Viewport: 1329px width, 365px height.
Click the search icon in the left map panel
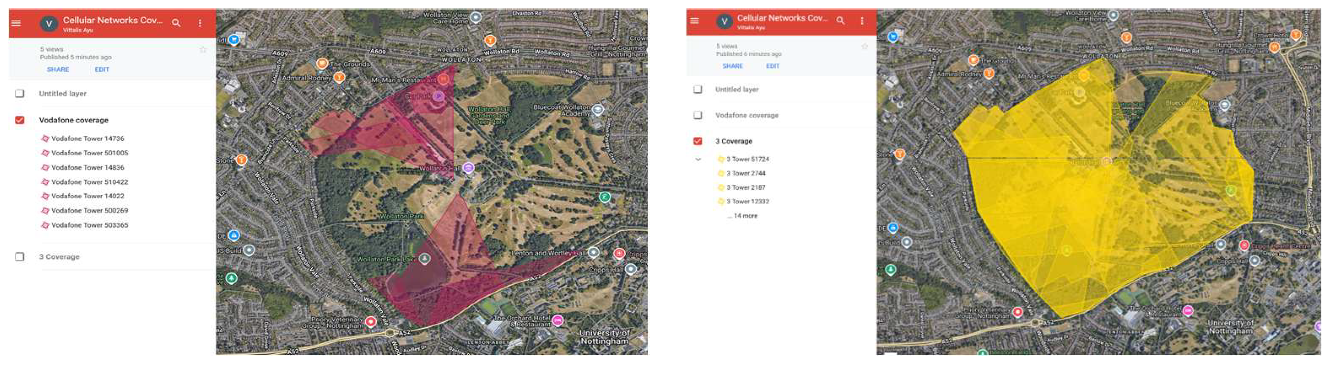tap(176, 23)
